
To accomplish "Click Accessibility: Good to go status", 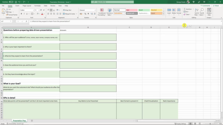I will tap(15, 124).
